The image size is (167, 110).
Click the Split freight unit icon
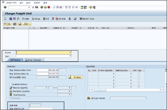click(x=26, y=19)
